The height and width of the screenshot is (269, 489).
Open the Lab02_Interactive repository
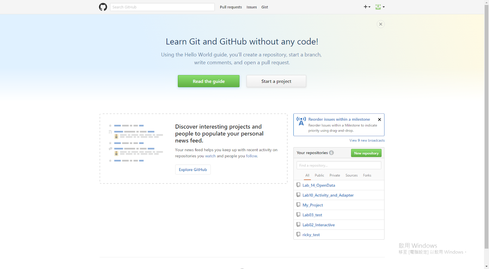(318, 225)
